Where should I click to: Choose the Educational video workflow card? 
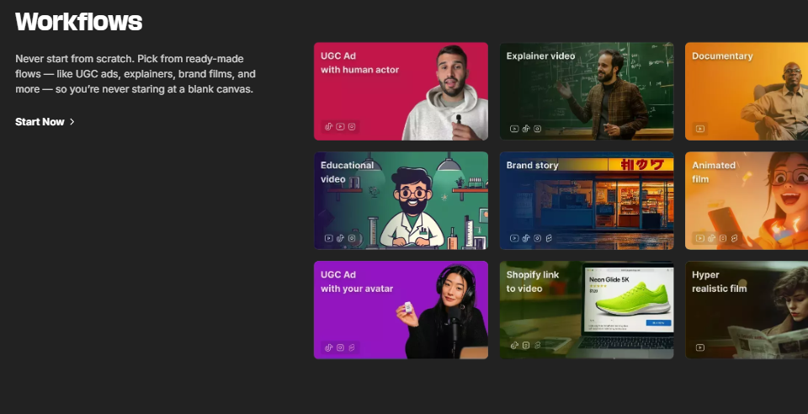401,200
